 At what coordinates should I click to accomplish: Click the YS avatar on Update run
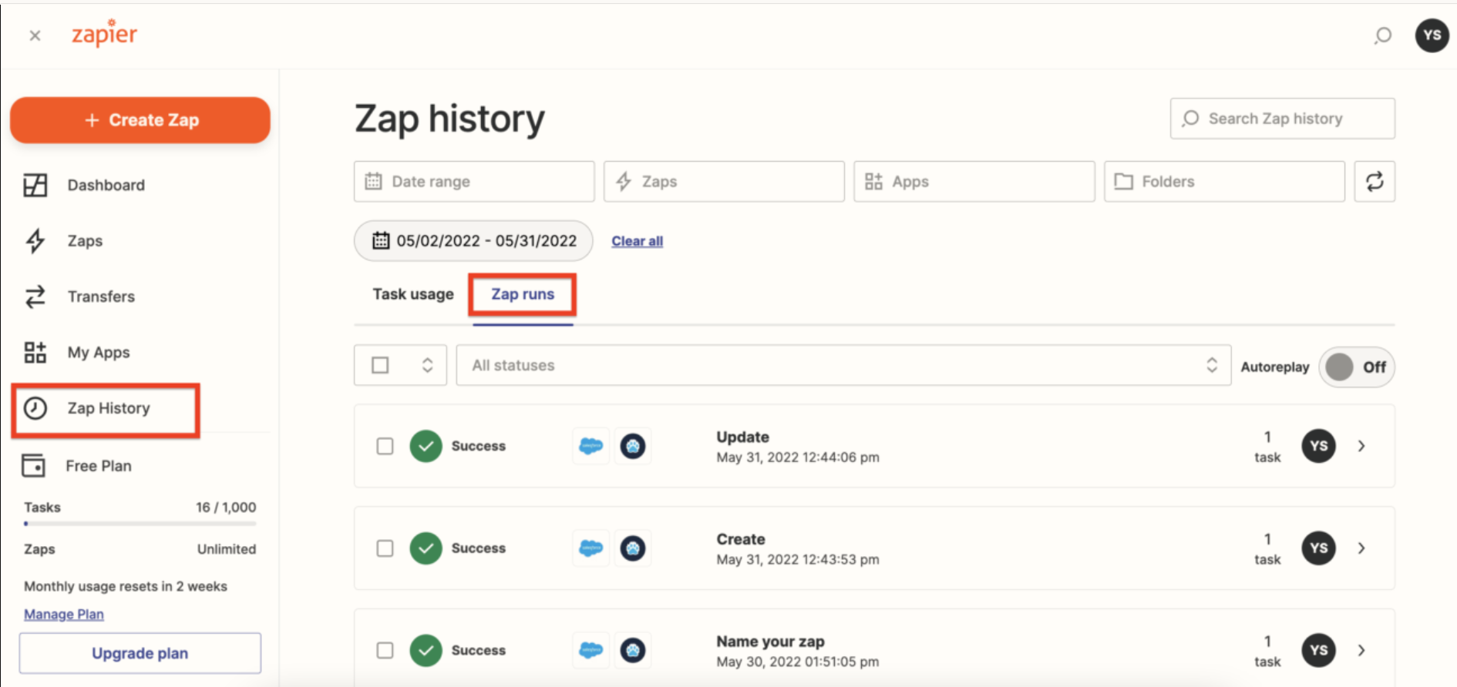coord(1319,446)
